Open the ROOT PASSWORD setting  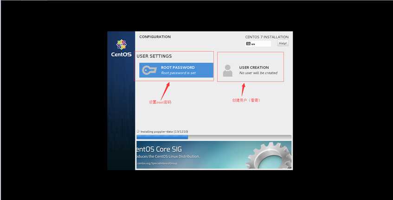[176, 70]
